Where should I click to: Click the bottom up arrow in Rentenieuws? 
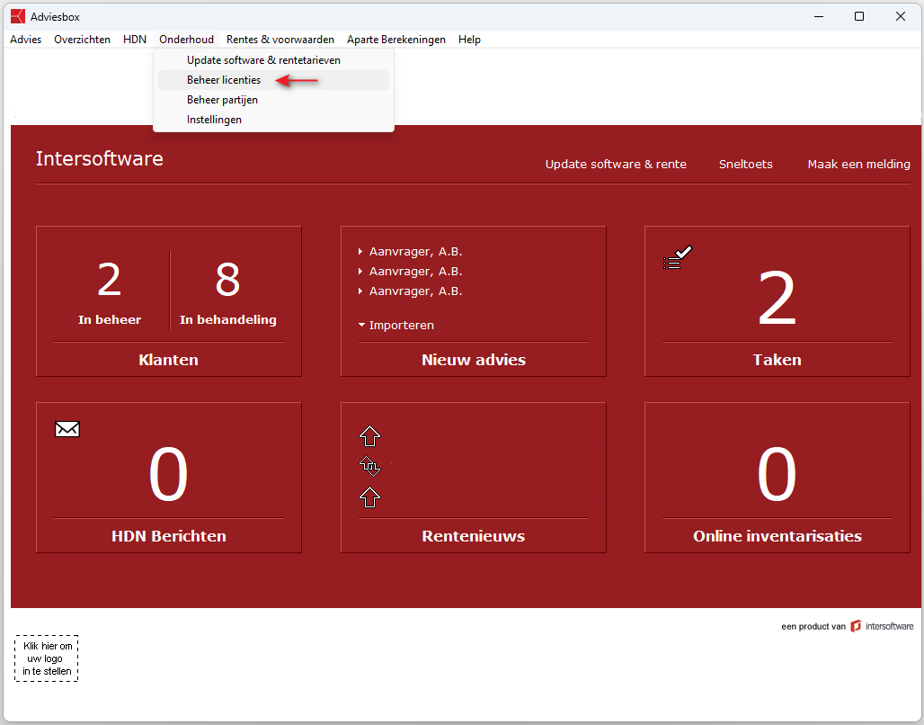(x=369, y=497)
